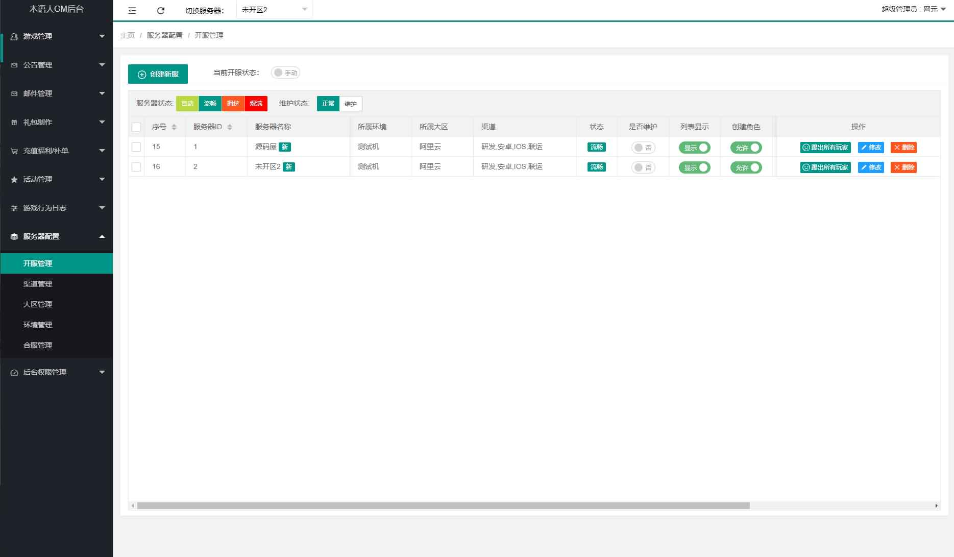Expand the 游戏管理 sidebar menu

point(56,36)
